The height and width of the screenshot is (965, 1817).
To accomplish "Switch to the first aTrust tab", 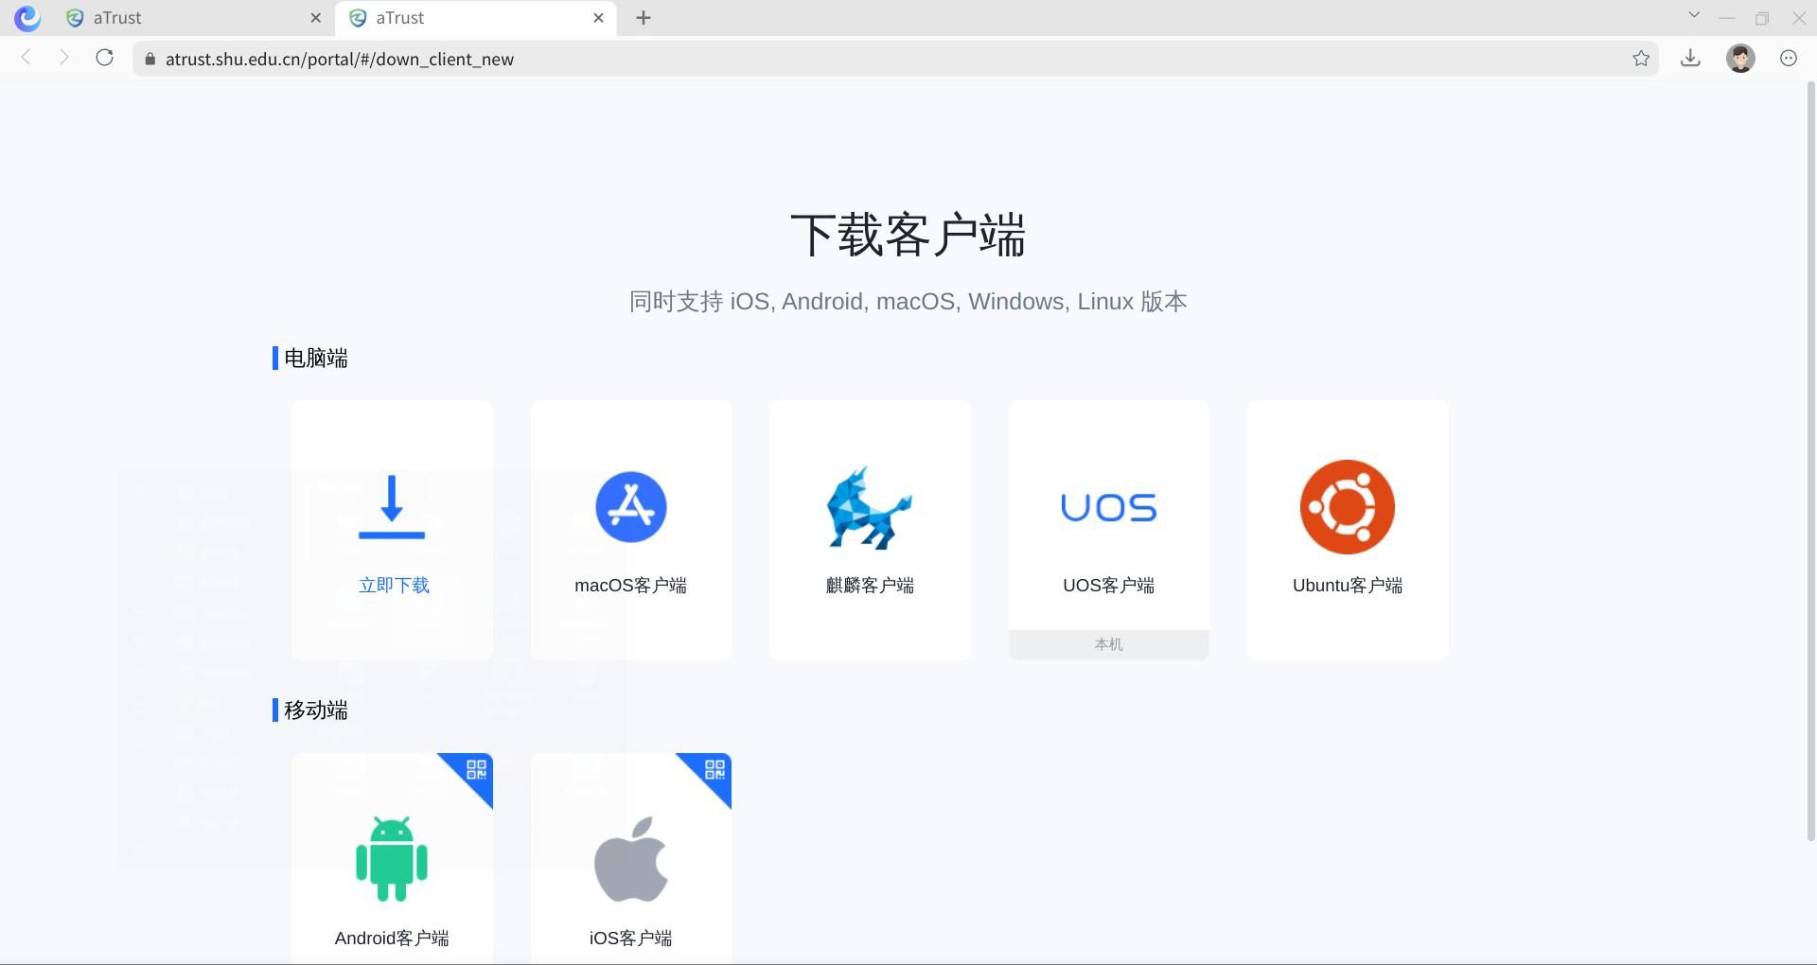I will coord(192,18).
